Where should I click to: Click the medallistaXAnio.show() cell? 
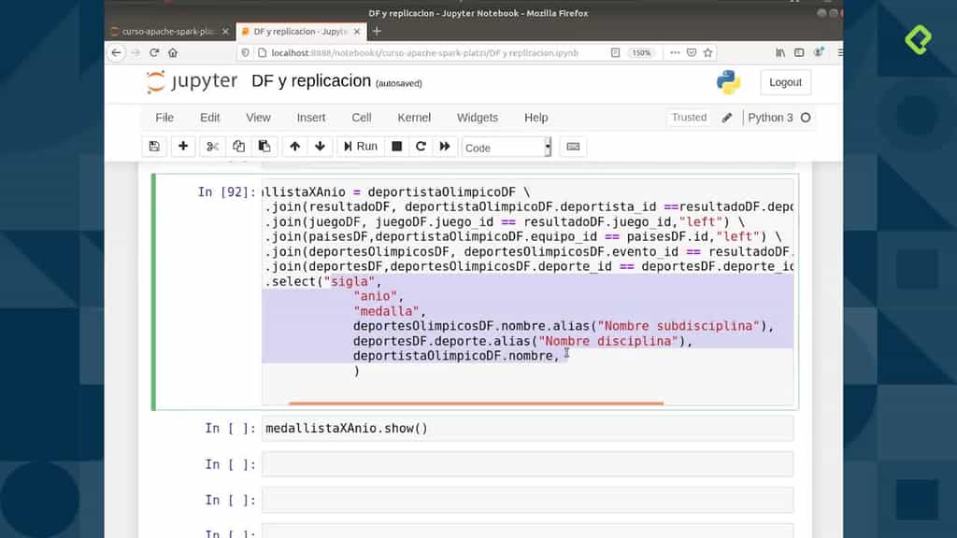point(528,428)
